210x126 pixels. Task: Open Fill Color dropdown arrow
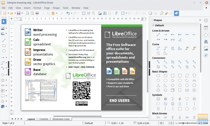click(x=6, y=33)
